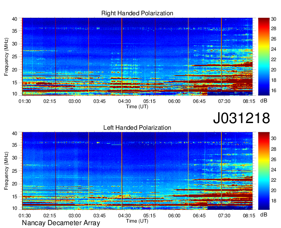
Task: Select 03:00 time tick on left-handed plot
Action: tap(74, 216)
